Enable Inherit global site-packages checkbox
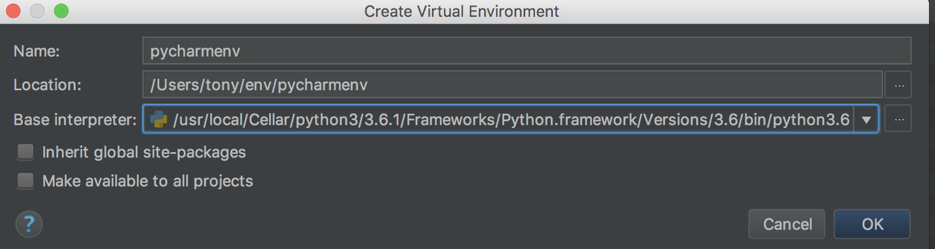The height and width of the screenshot is (249, 935). tap(25, 152)
